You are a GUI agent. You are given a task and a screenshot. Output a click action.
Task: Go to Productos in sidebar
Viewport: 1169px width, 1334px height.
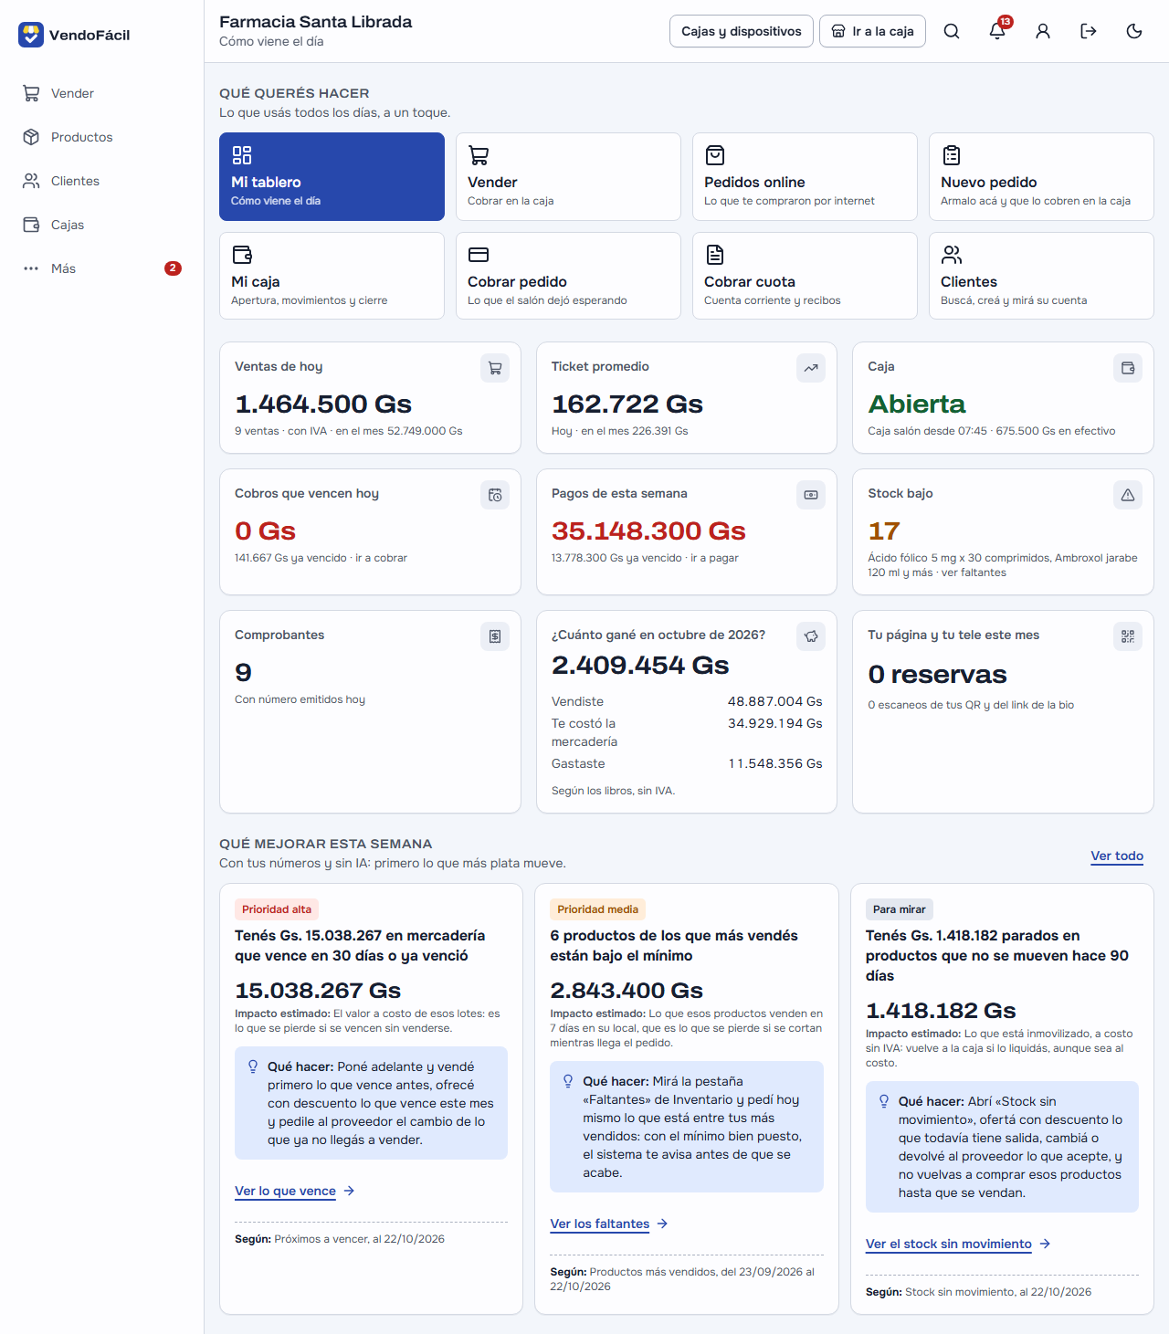pos(101,137)
